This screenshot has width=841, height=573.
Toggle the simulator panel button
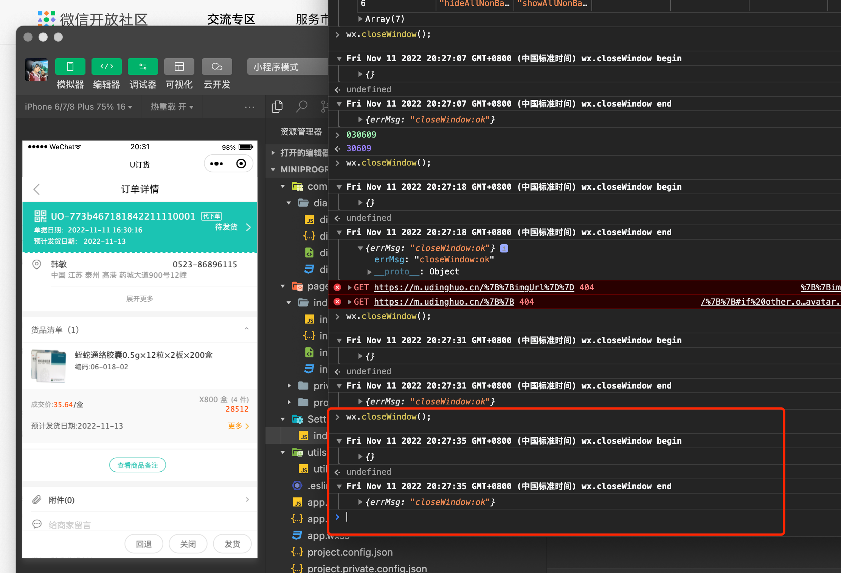(x=70, y=67)
